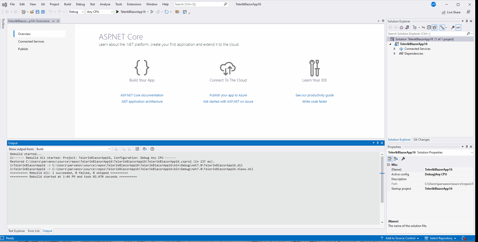Screen dimensions: 478x242
Task: Open the feedback icon beside Live Share
Action: (468, 12)
